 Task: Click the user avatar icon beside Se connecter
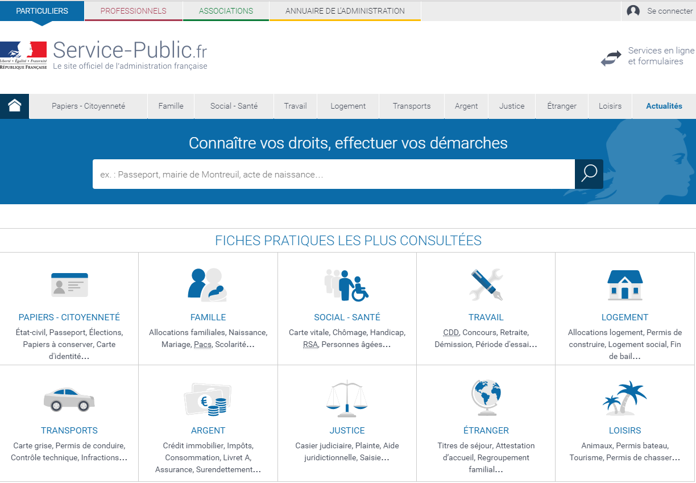(633, 11)
